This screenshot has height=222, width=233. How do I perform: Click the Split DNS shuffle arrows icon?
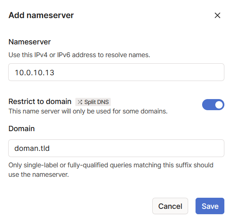(x=80, y=102)
